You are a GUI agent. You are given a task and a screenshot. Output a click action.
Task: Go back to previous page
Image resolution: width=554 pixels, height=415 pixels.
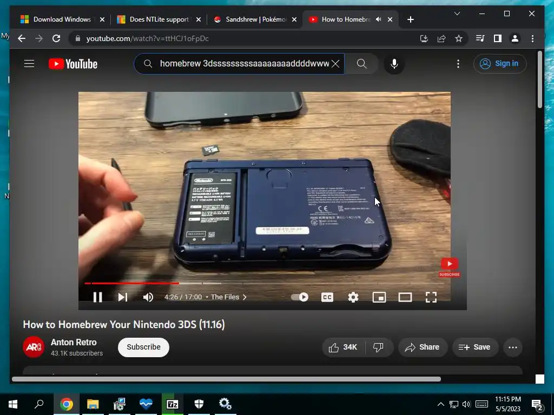click(x=22, y=38)
